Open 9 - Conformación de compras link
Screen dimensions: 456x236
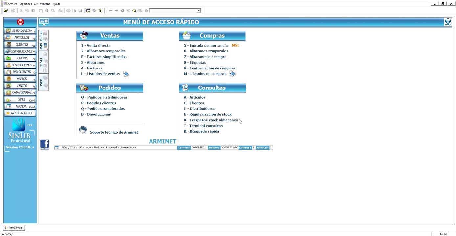209,68
